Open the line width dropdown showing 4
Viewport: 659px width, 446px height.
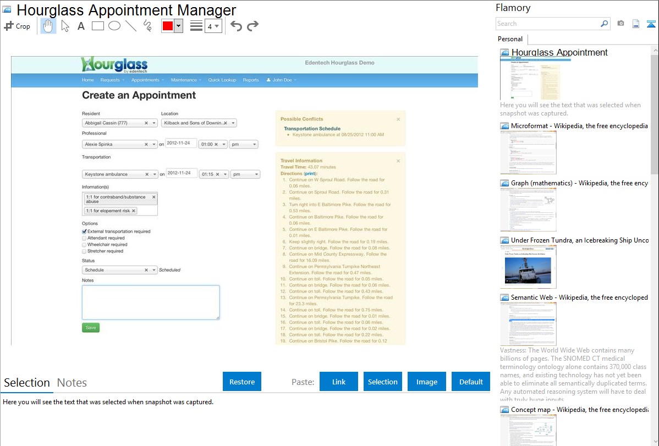tap(213, 26)
